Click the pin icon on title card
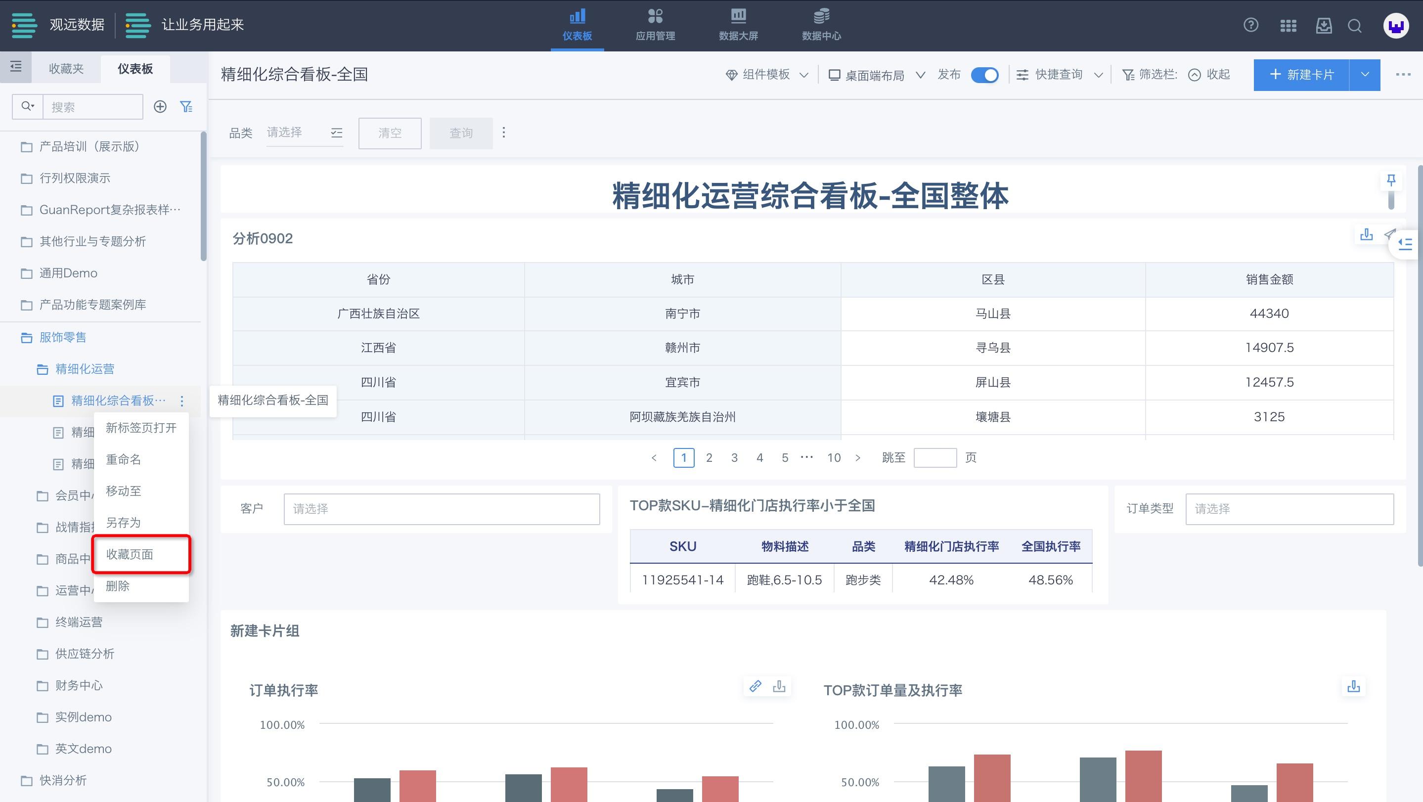This screenshot has height=802, width=1423. [1391, 180]
